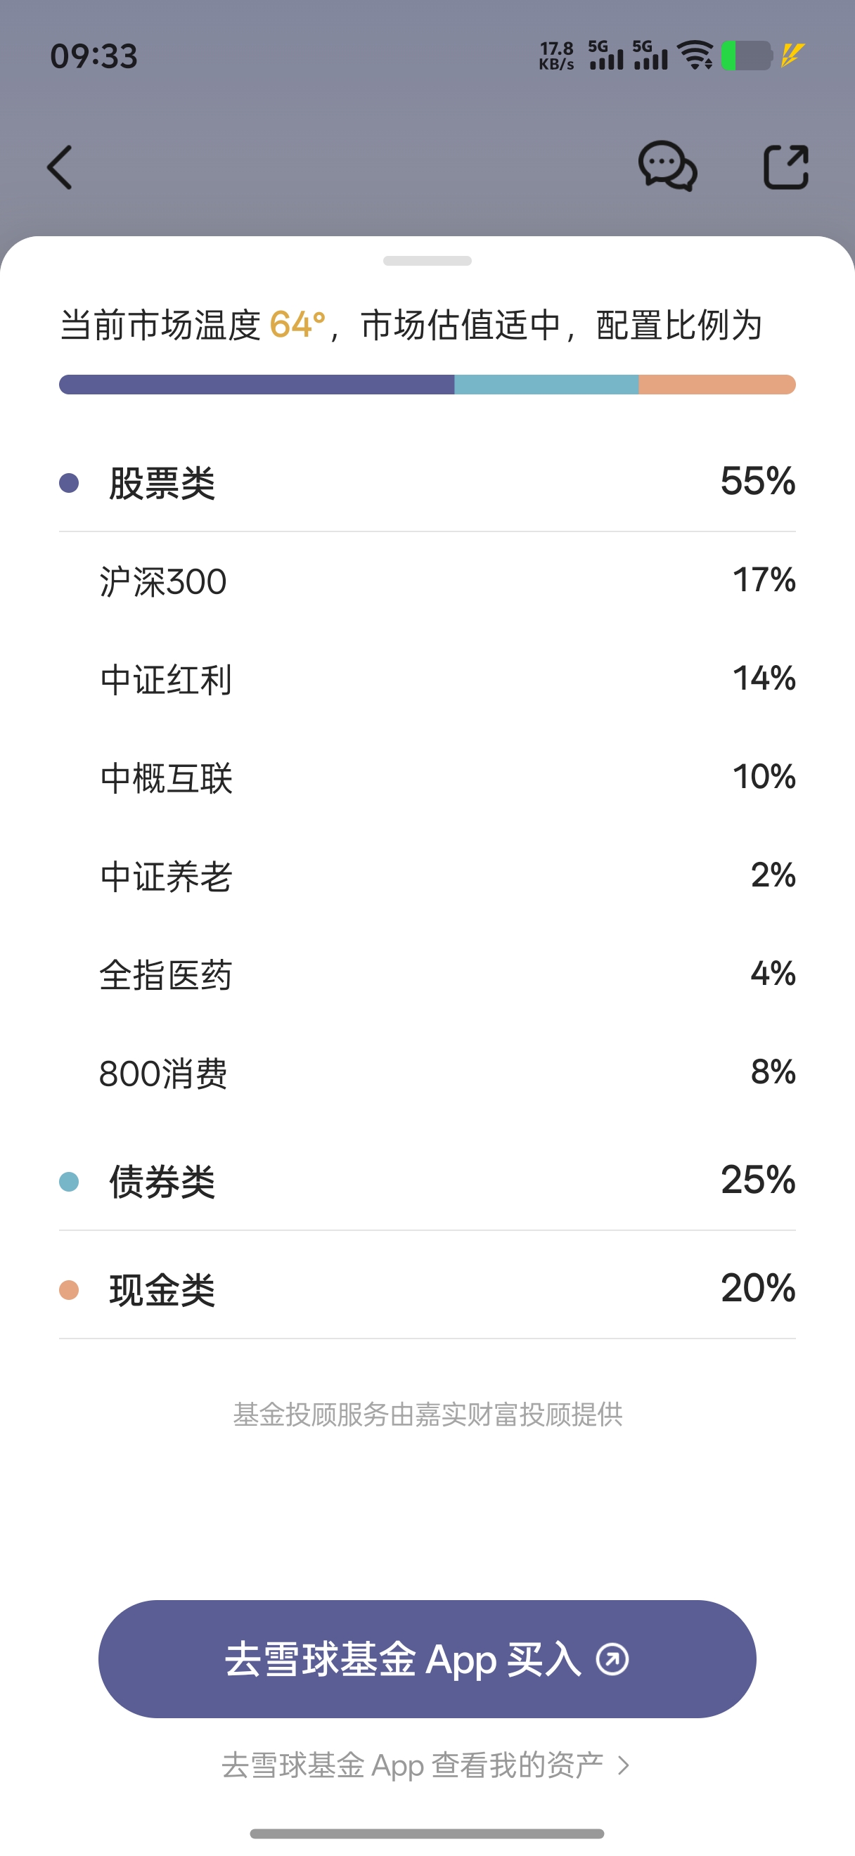855x1856 pixels.
Task: Collapse the 股票类 category row
Action: click(427, 482)
